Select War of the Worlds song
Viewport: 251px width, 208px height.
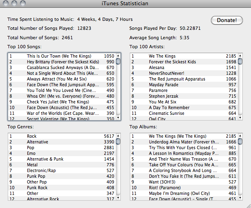pos(62,114)
